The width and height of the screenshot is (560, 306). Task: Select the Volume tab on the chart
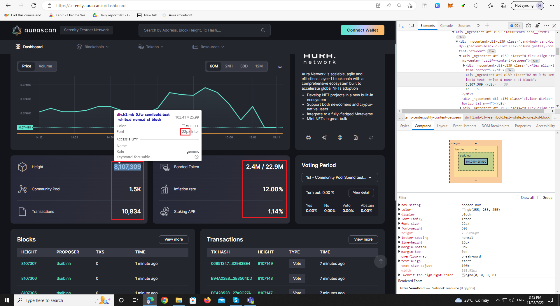tap(45, 66)
